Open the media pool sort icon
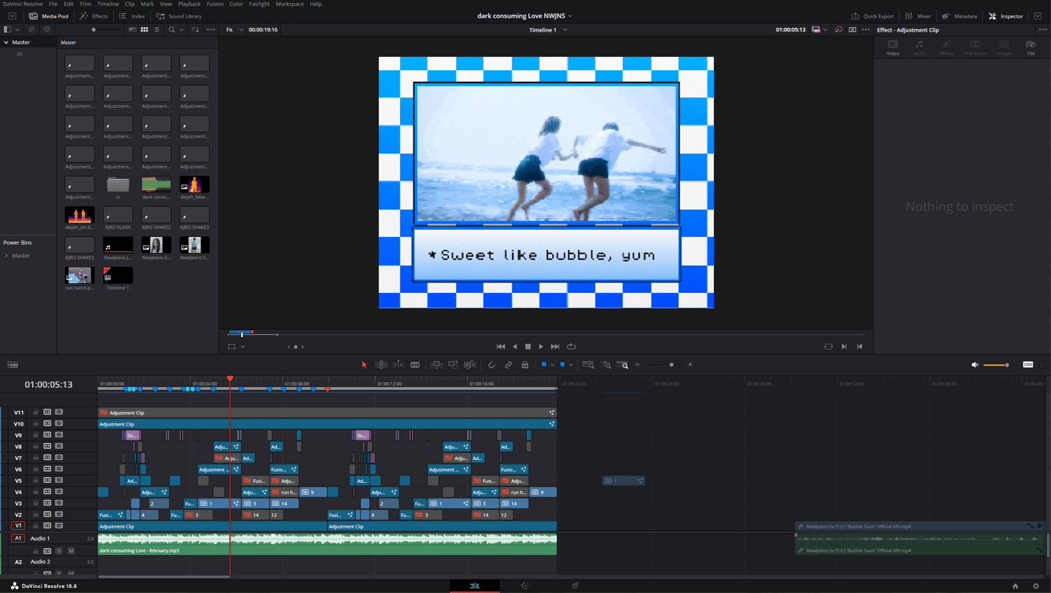This screenshot has width=1051, height=593. coord(195,29)
